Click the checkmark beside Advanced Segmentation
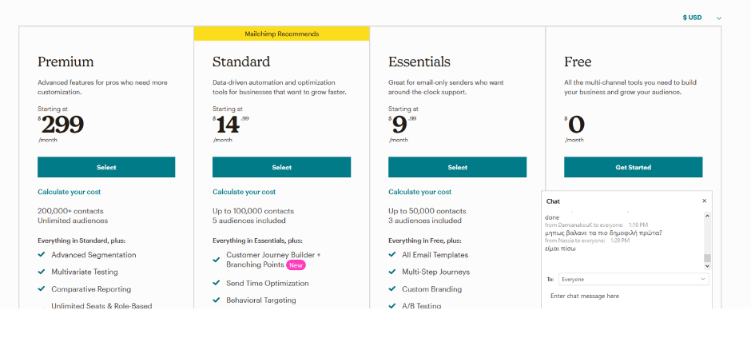The width and height of the screenshot is (751, 342). [42, 255]
